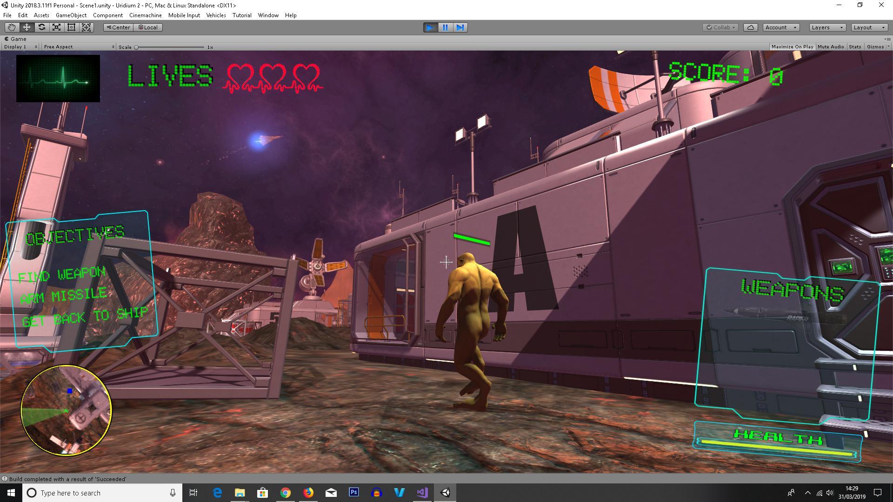Toggle the Stats overlay
This screenshot has height=502, width=893.
tap(854, 47)
